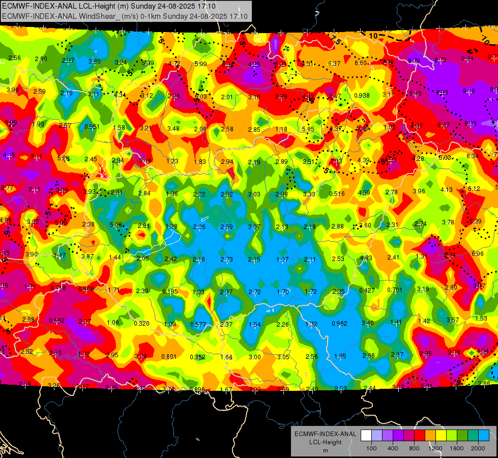Click the red swatch in the legend
This screenshot has height=458, width=498.
pos(420,436)
